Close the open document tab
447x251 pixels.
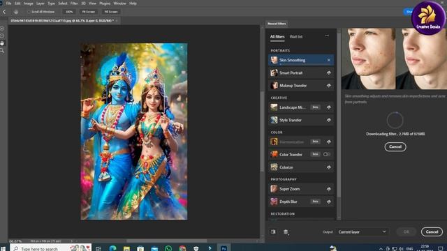click(x=117, y=21)
